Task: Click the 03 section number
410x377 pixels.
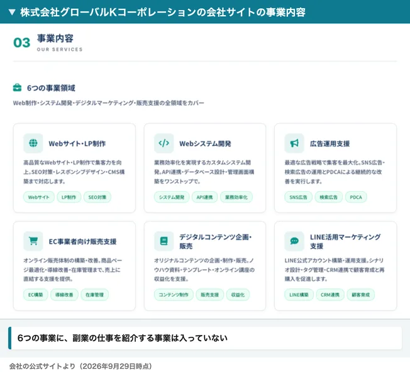Action: point(22,43)
